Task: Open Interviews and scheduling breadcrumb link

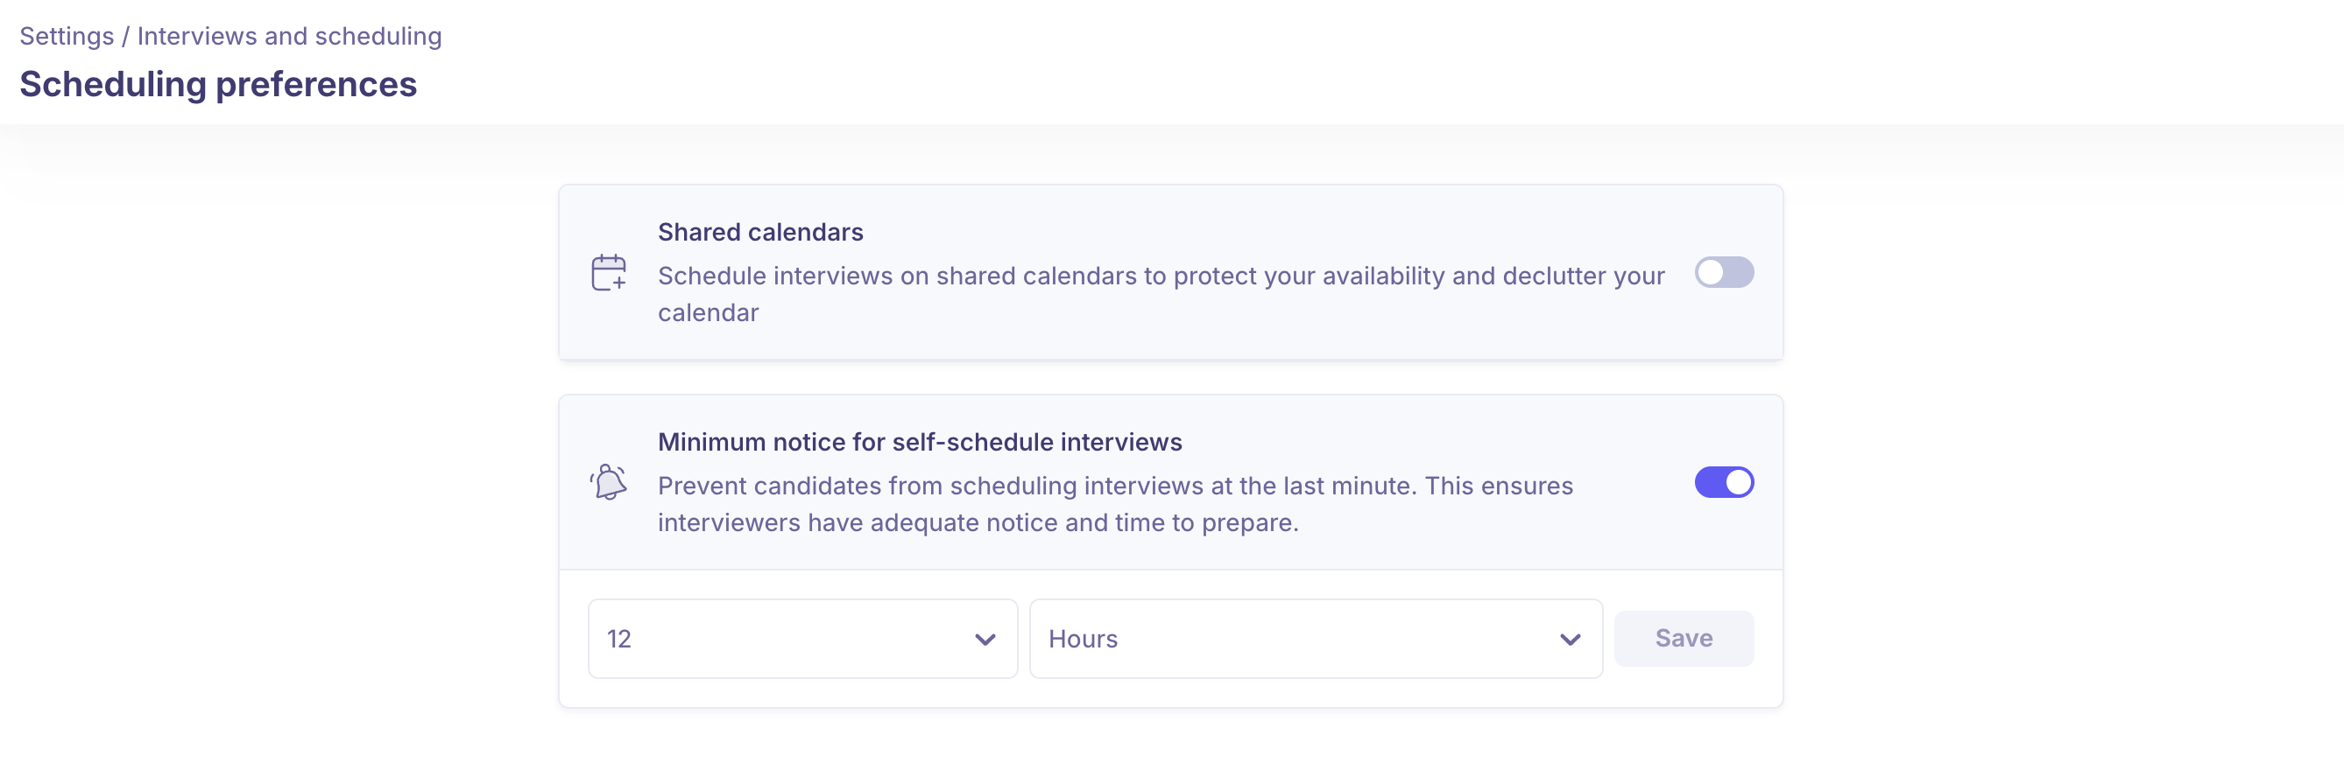Action: coord(289,37)
